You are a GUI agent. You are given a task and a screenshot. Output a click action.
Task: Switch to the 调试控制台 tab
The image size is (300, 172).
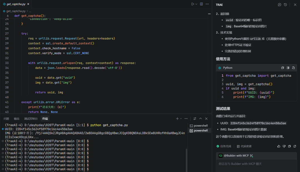[x=31, y=119]
